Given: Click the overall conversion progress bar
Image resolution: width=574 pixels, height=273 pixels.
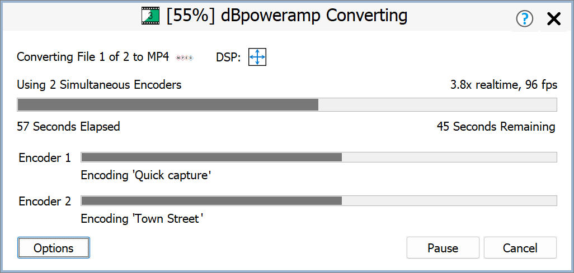Looking at the screenshot, I should 287,105.
